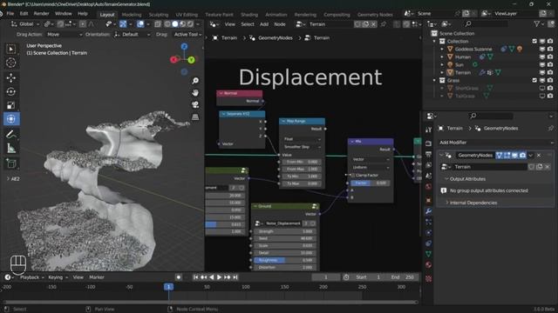
Task: Toggle camera view gizmo icon
Action: (195, 104)
